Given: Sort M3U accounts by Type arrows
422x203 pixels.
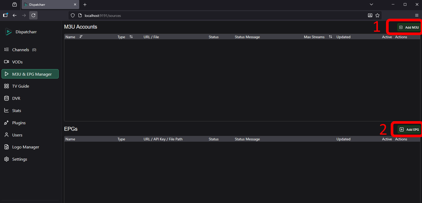Looking at the screenshot, I should [x=131, y=37].
